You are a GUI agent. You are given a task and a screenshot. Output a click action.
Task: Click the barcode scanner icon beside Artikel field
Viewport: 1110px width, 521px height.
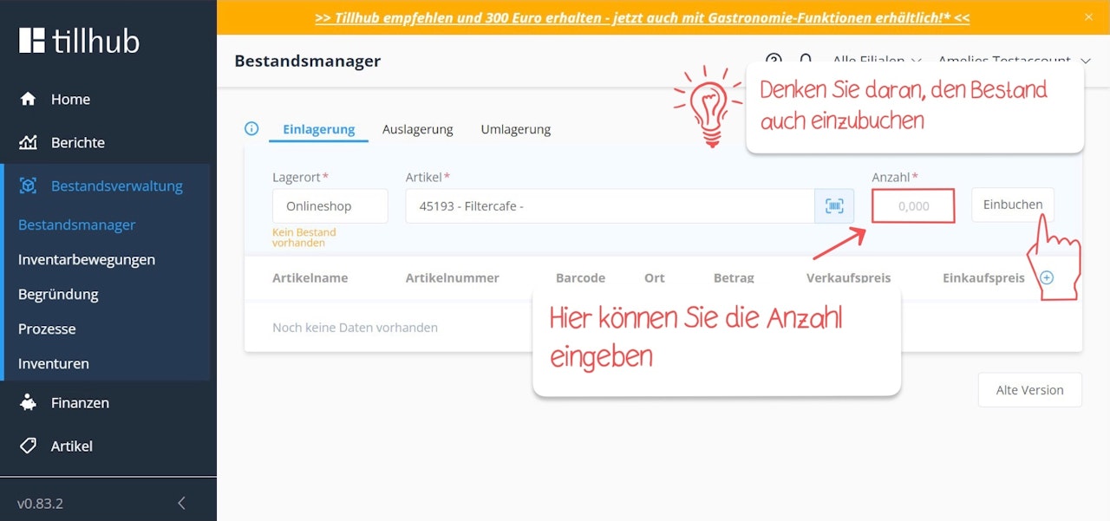pos(833,205)
